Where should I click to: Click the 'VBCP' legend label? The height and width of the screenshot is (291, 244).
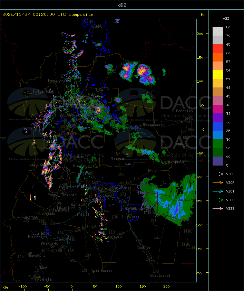(230, 174)
